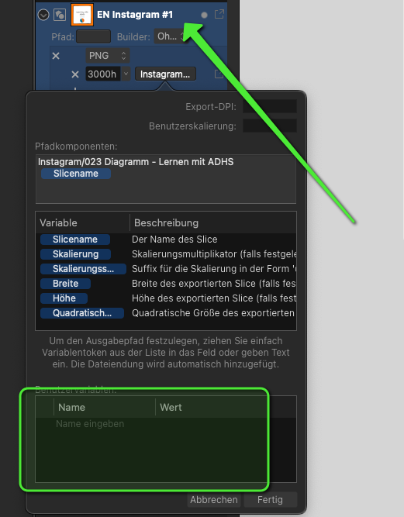Screen dimensions: 404x517
Task: Click the Name eingeben placeholder field
Action: [90, 424]
